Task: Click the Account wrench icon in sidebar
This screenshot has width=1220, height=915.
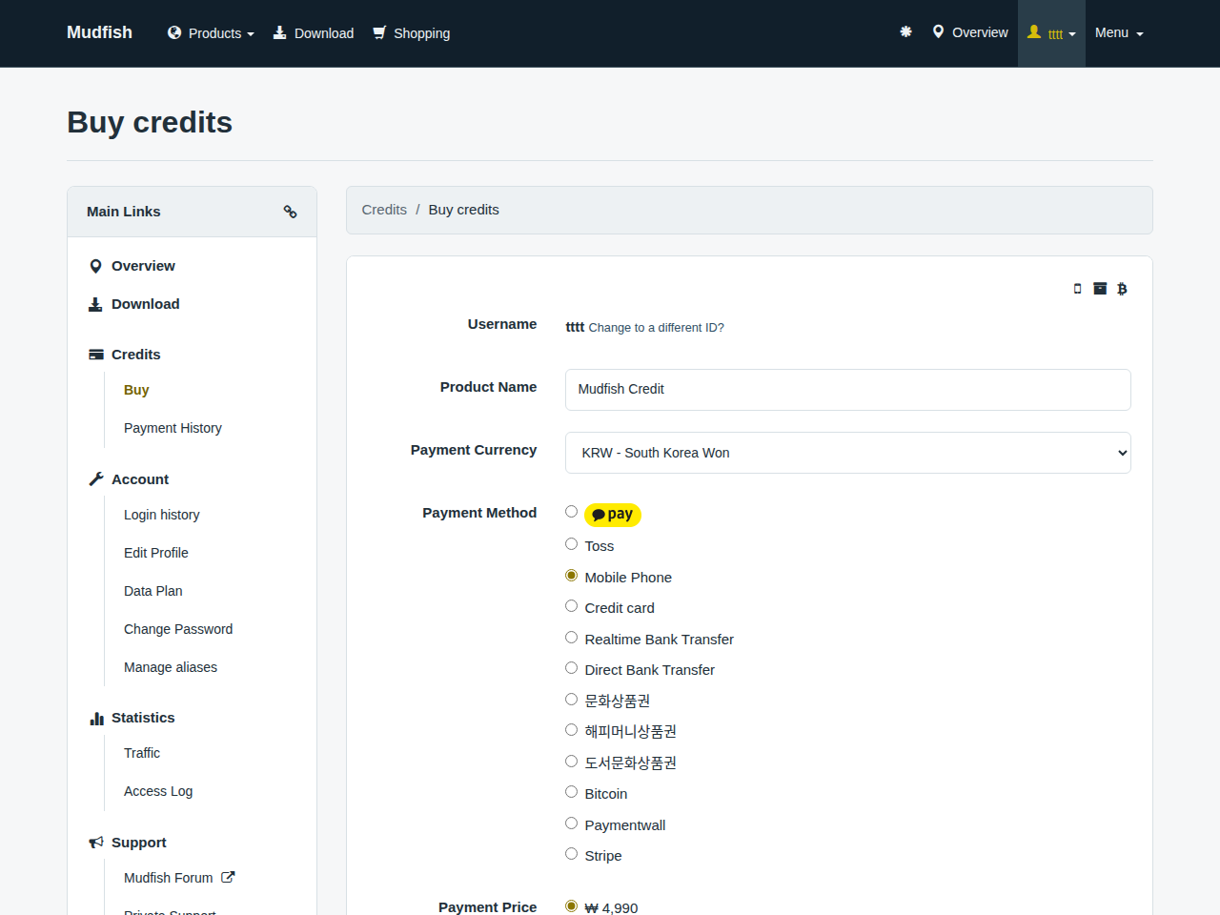Action: (x=96, y=479)
